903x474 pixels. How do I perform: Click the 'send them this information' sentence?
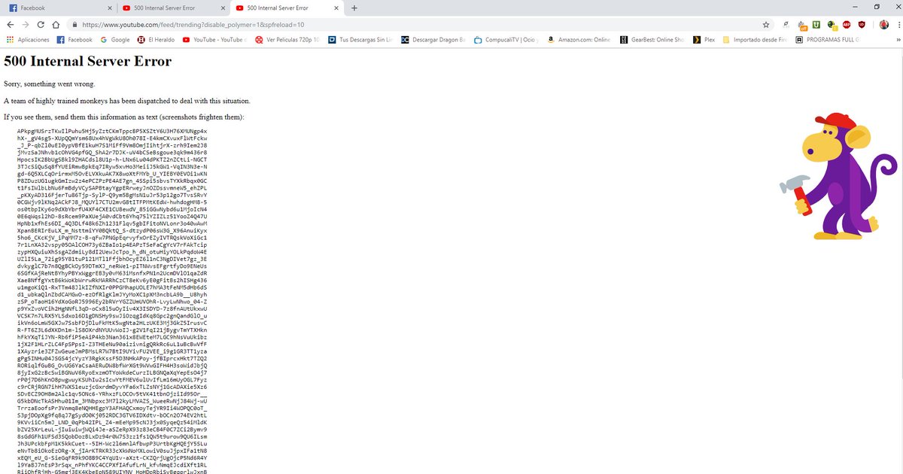click(x=124, y=117)
